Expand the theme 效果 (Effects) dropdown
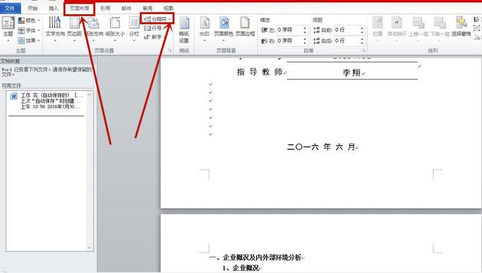 pos(29,40)
